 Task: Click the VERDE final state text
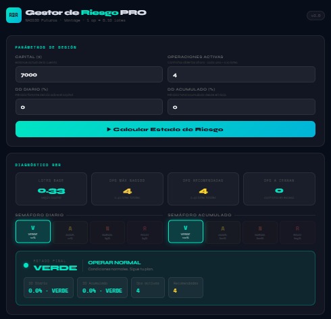55,268
